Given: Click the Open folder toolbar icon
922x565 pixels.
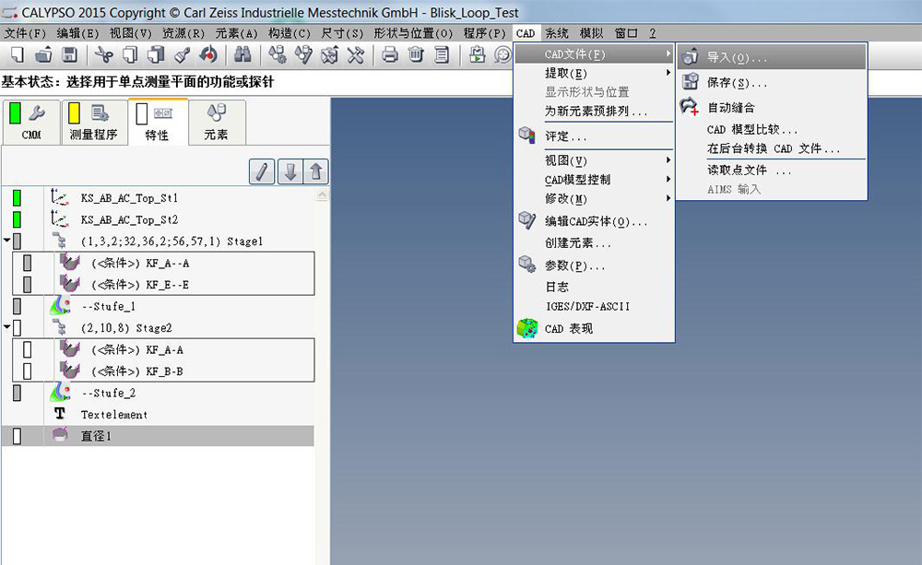Looking at the screenshot, I should pos(43,55).
